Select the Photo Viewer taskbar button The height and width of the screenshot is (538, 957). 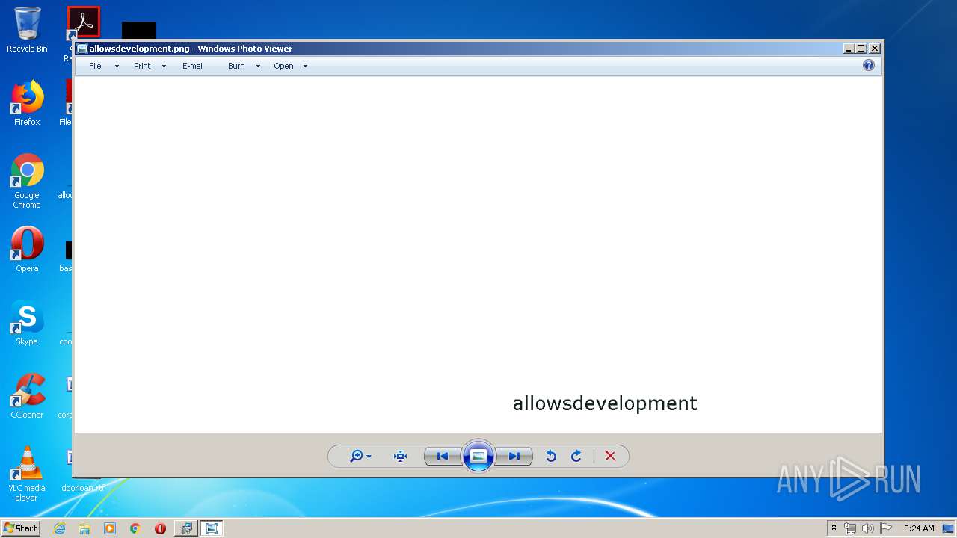(212, 528)
